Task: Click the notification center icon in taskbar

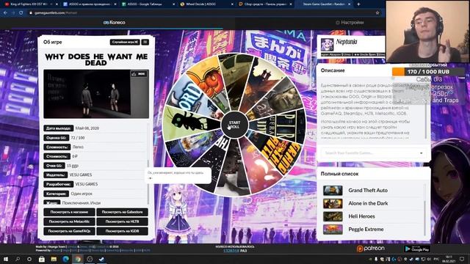Action: [x=462, y=259]
